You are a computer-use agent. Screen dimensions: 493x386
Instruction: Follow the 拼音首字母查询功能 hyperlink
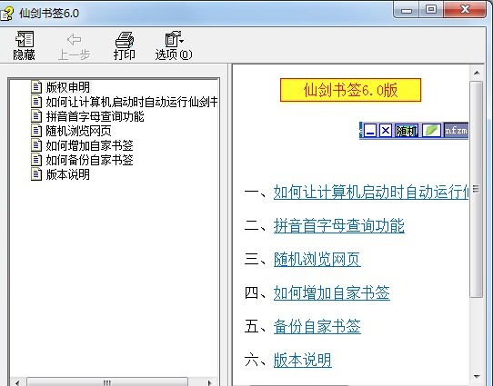[339, 226]
